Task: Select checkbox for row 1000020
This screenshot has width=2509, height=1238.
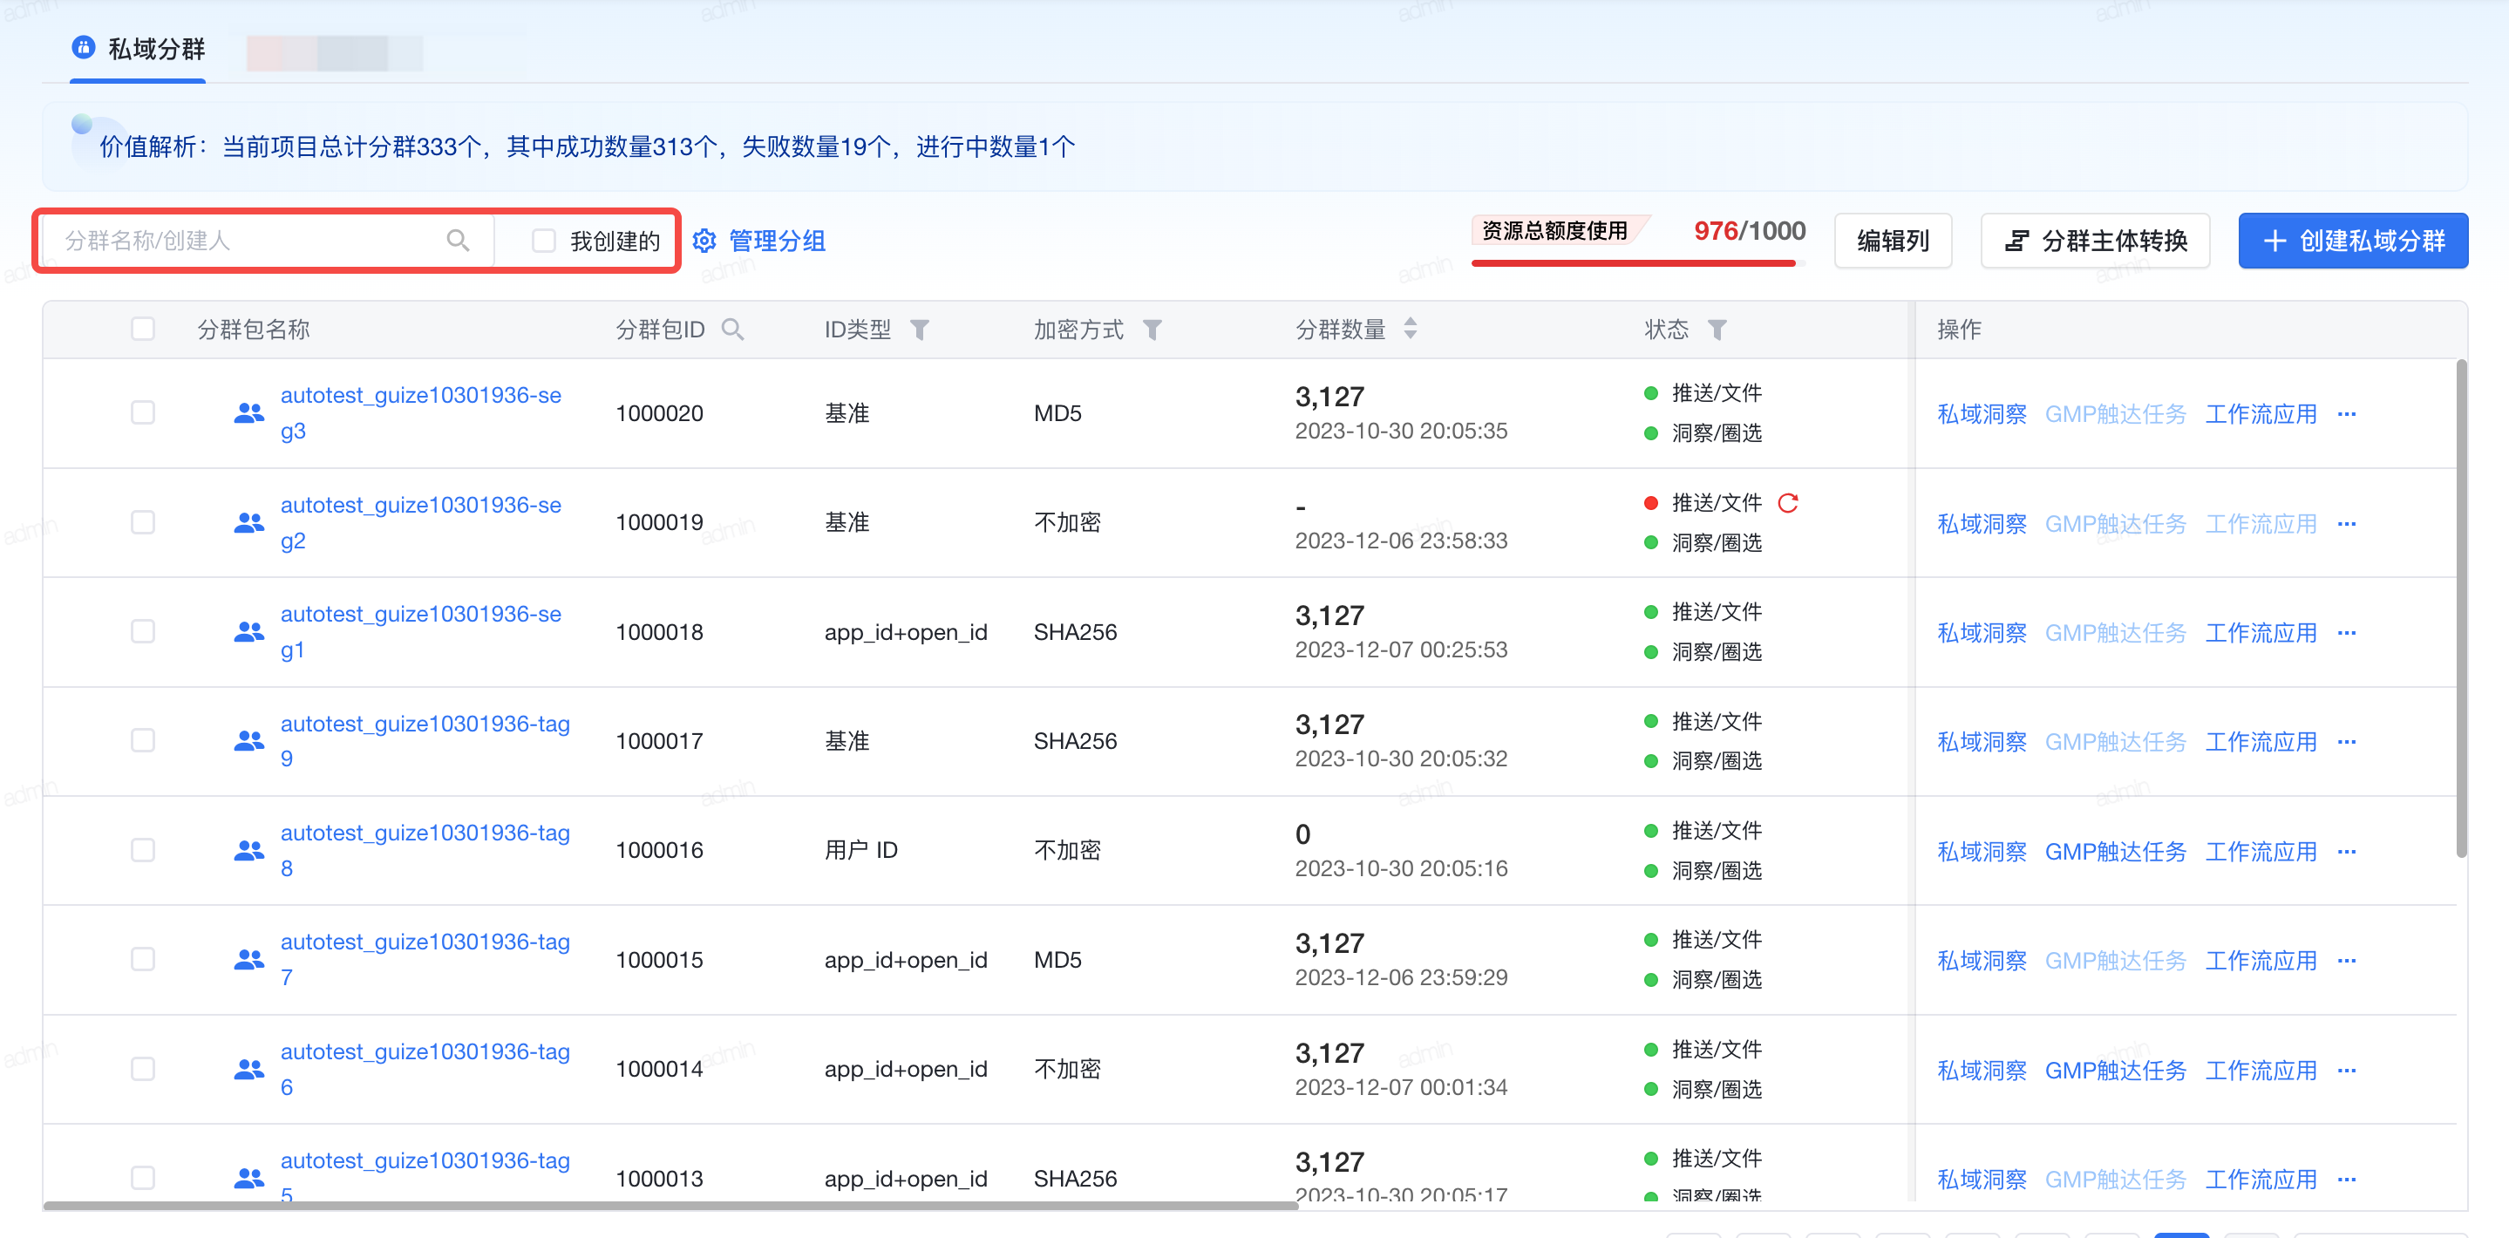Action: pos(143,413)
